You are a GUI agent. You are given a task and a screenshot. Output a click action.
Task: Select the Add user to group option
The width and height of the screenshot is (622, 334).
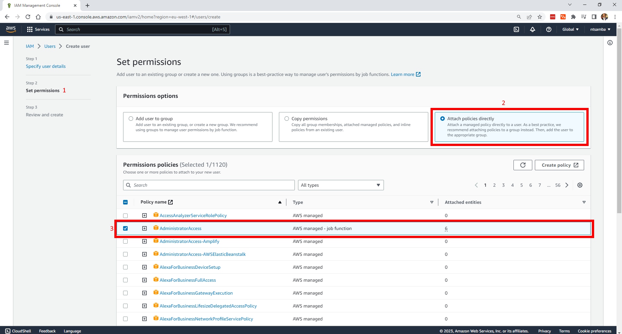(x=131, y=119)
